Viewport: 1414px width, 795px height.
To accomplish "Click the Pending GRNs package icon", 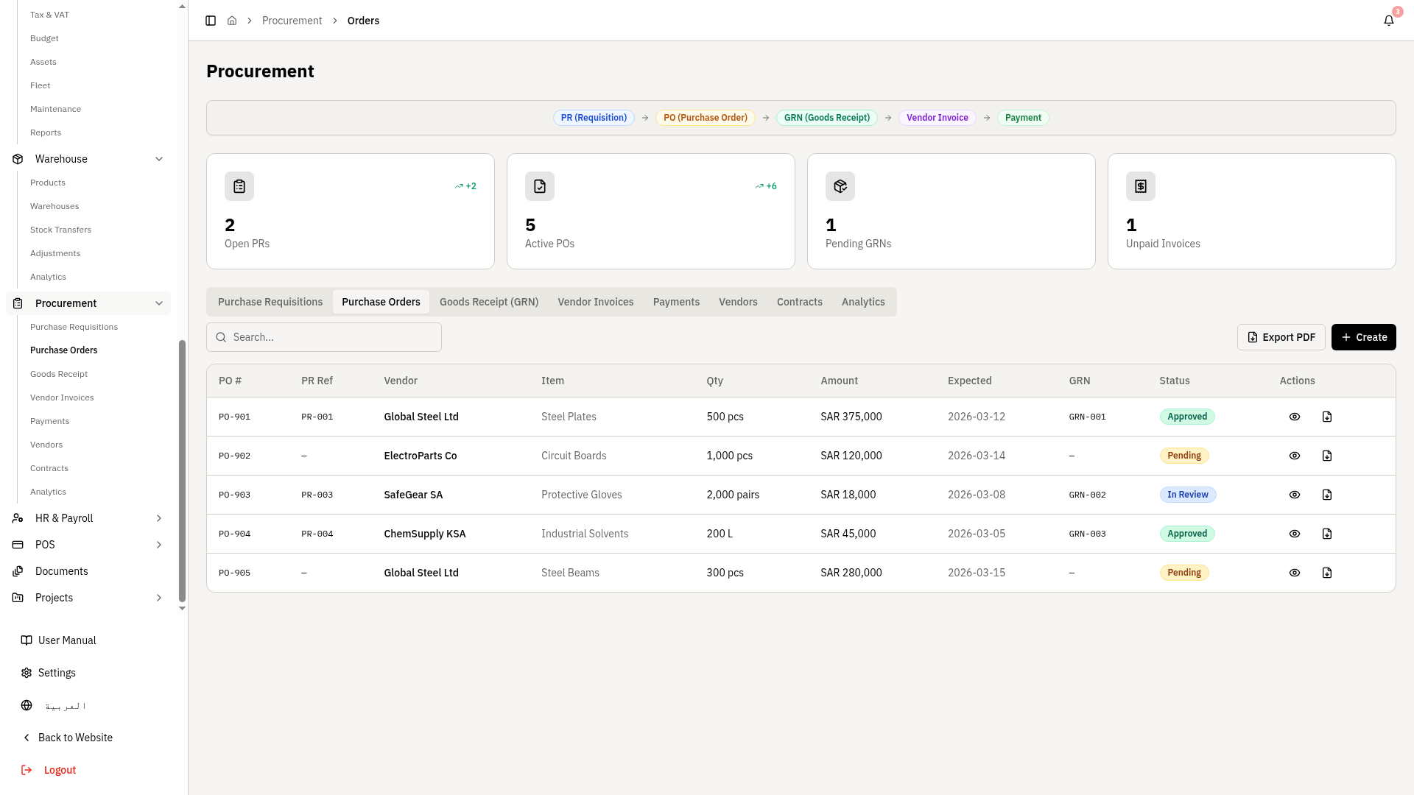I will (840, 186).
